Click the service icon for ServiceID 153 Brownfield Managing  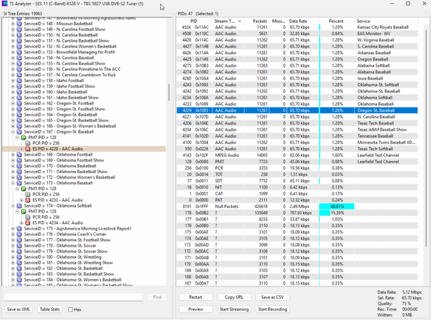pos(20,52)
